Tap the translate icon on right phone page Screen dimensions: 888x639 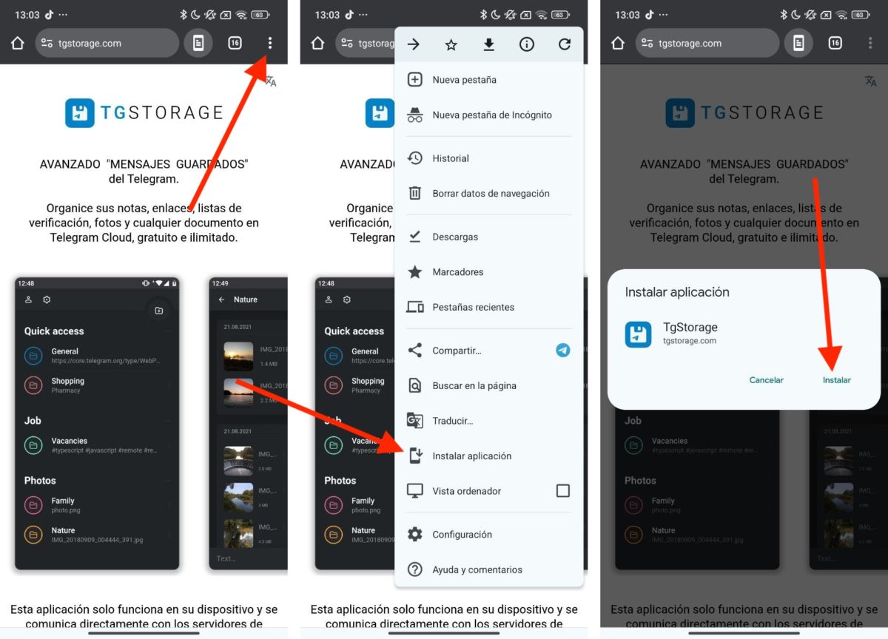[x=871, y=81]
